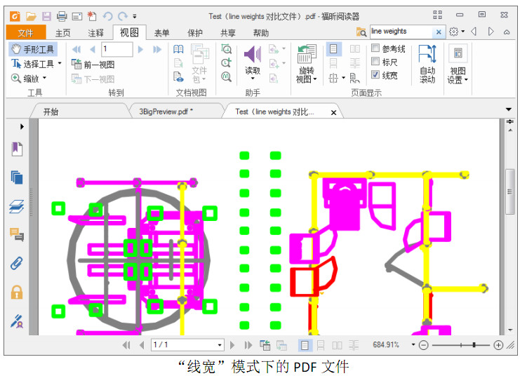The image size is (520, 390).
Task: Open the comments panel in sidebar
Action: point(17,235)
